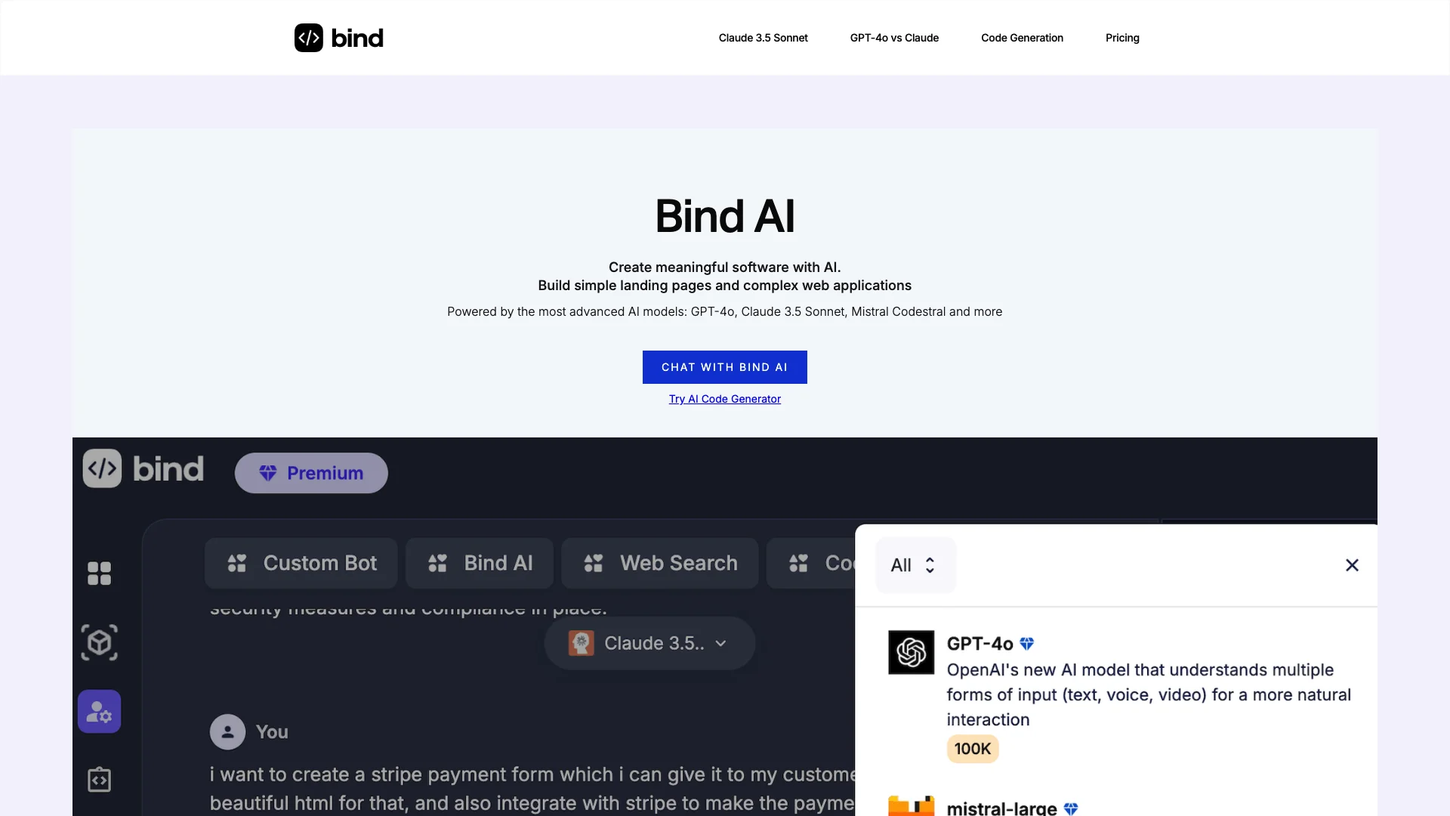Viewport: 1450px width, 816px height.
Task: Click the GPT-4o model icon
Action: (x=909, y=651)
